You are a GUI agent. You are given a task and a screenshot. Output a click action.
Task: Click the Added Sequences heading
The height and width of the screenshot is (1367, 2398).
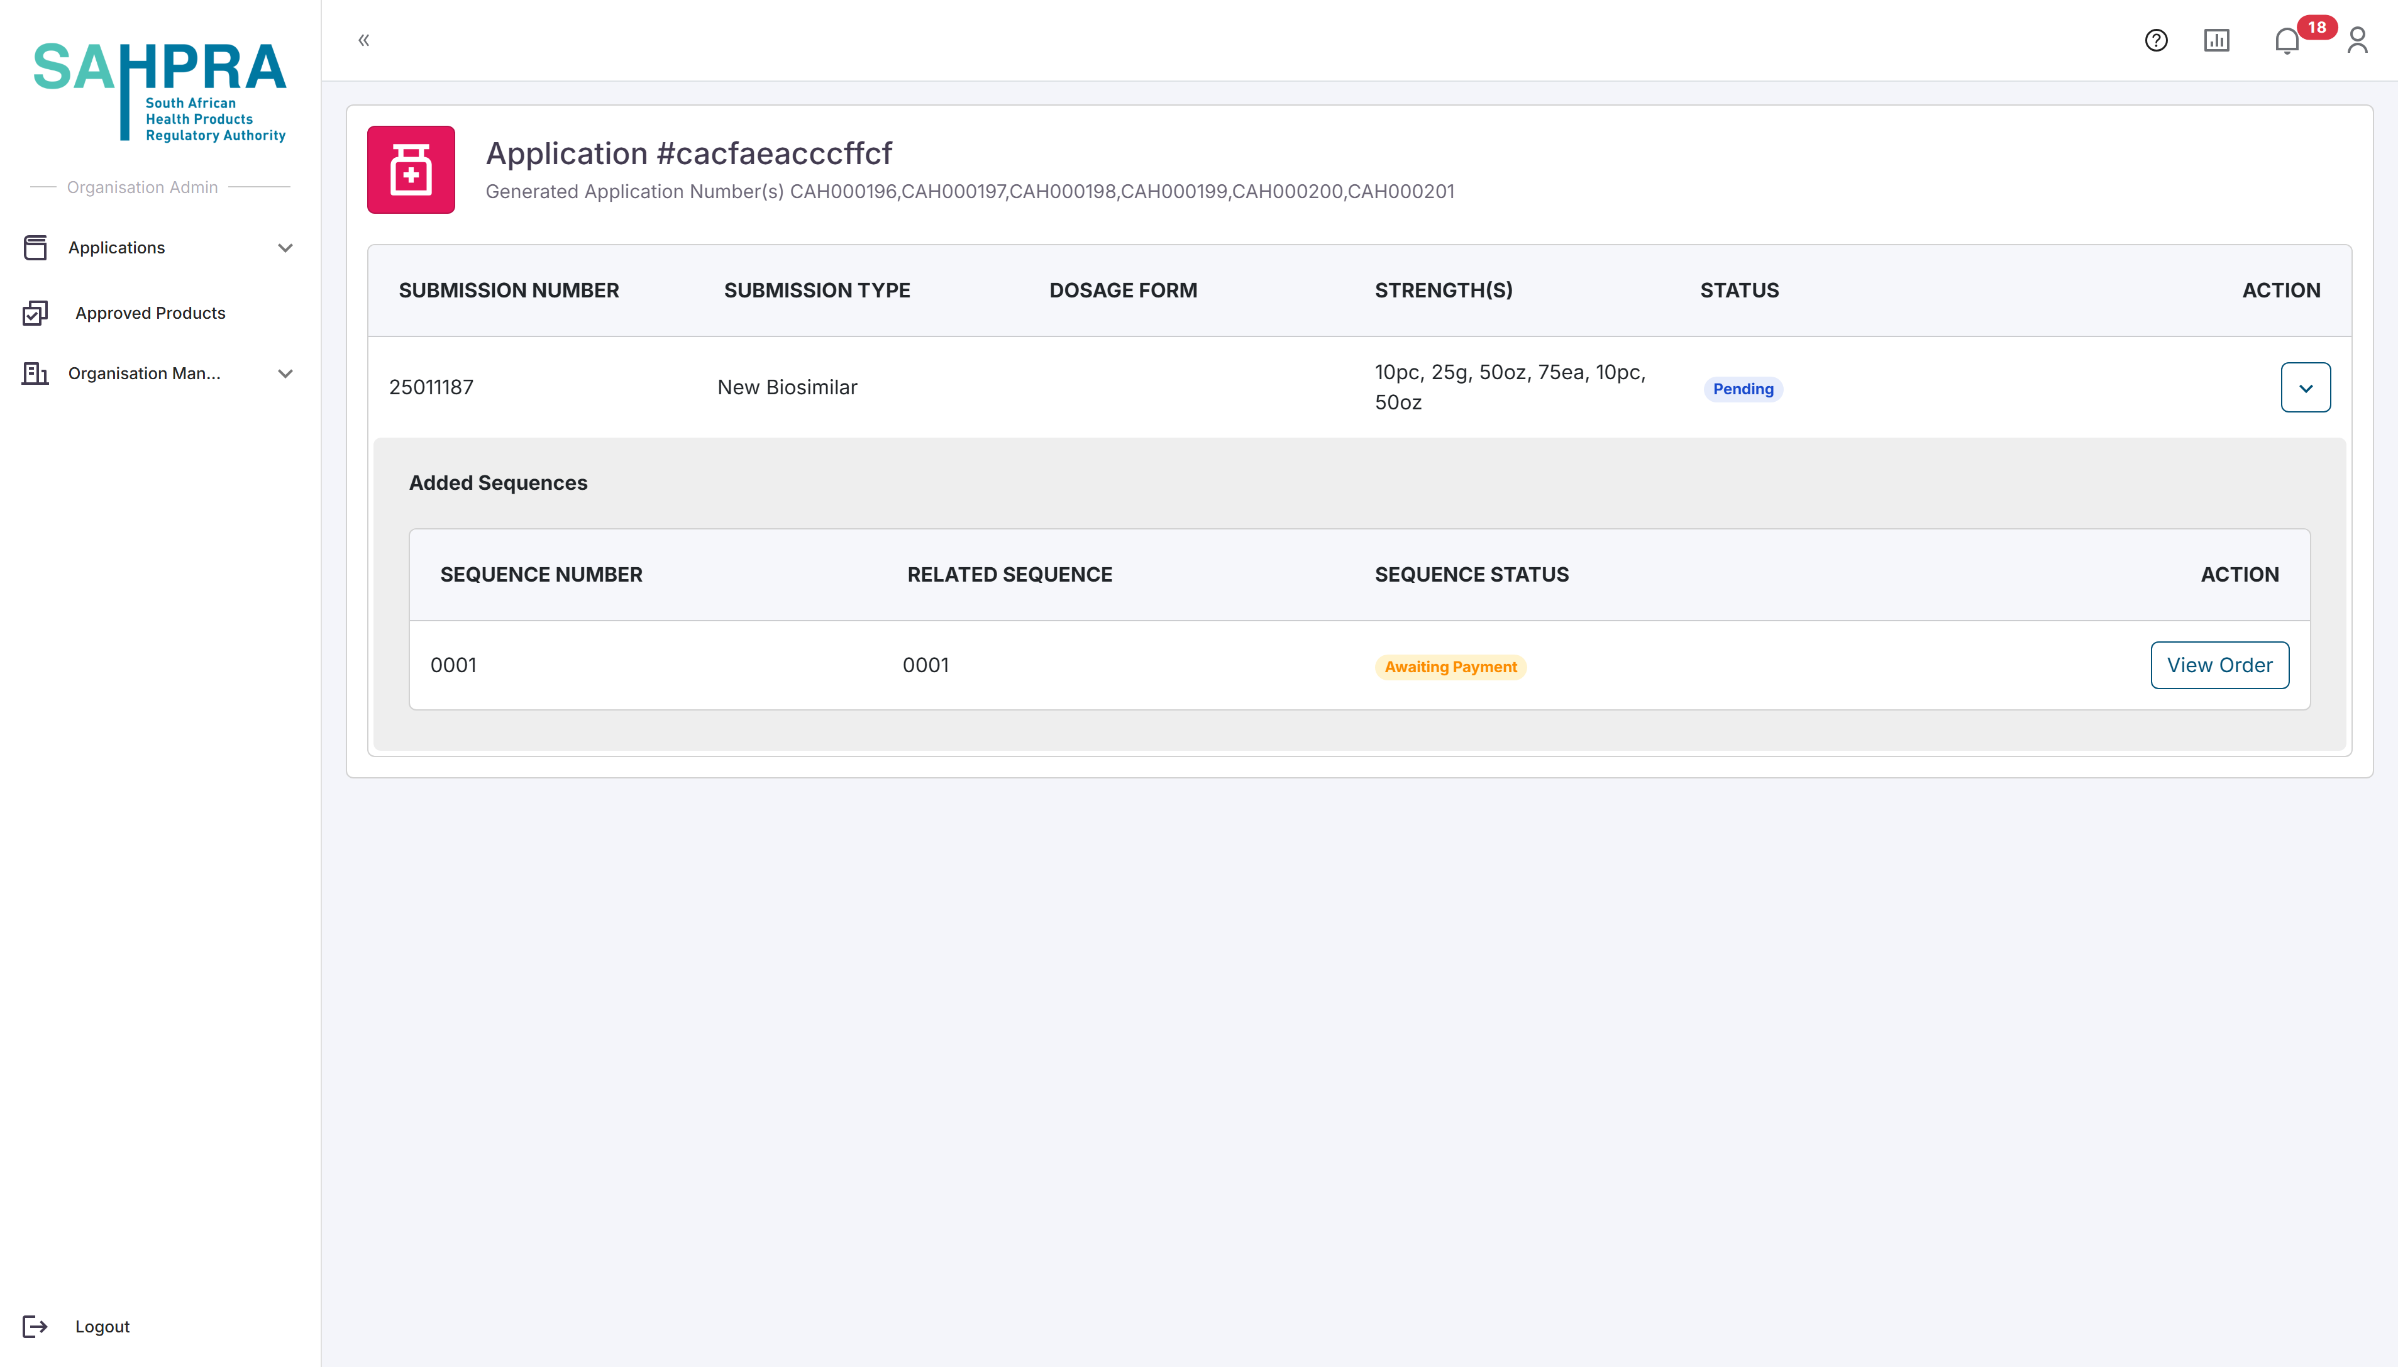pyautogui.click(x=499, y=482)
